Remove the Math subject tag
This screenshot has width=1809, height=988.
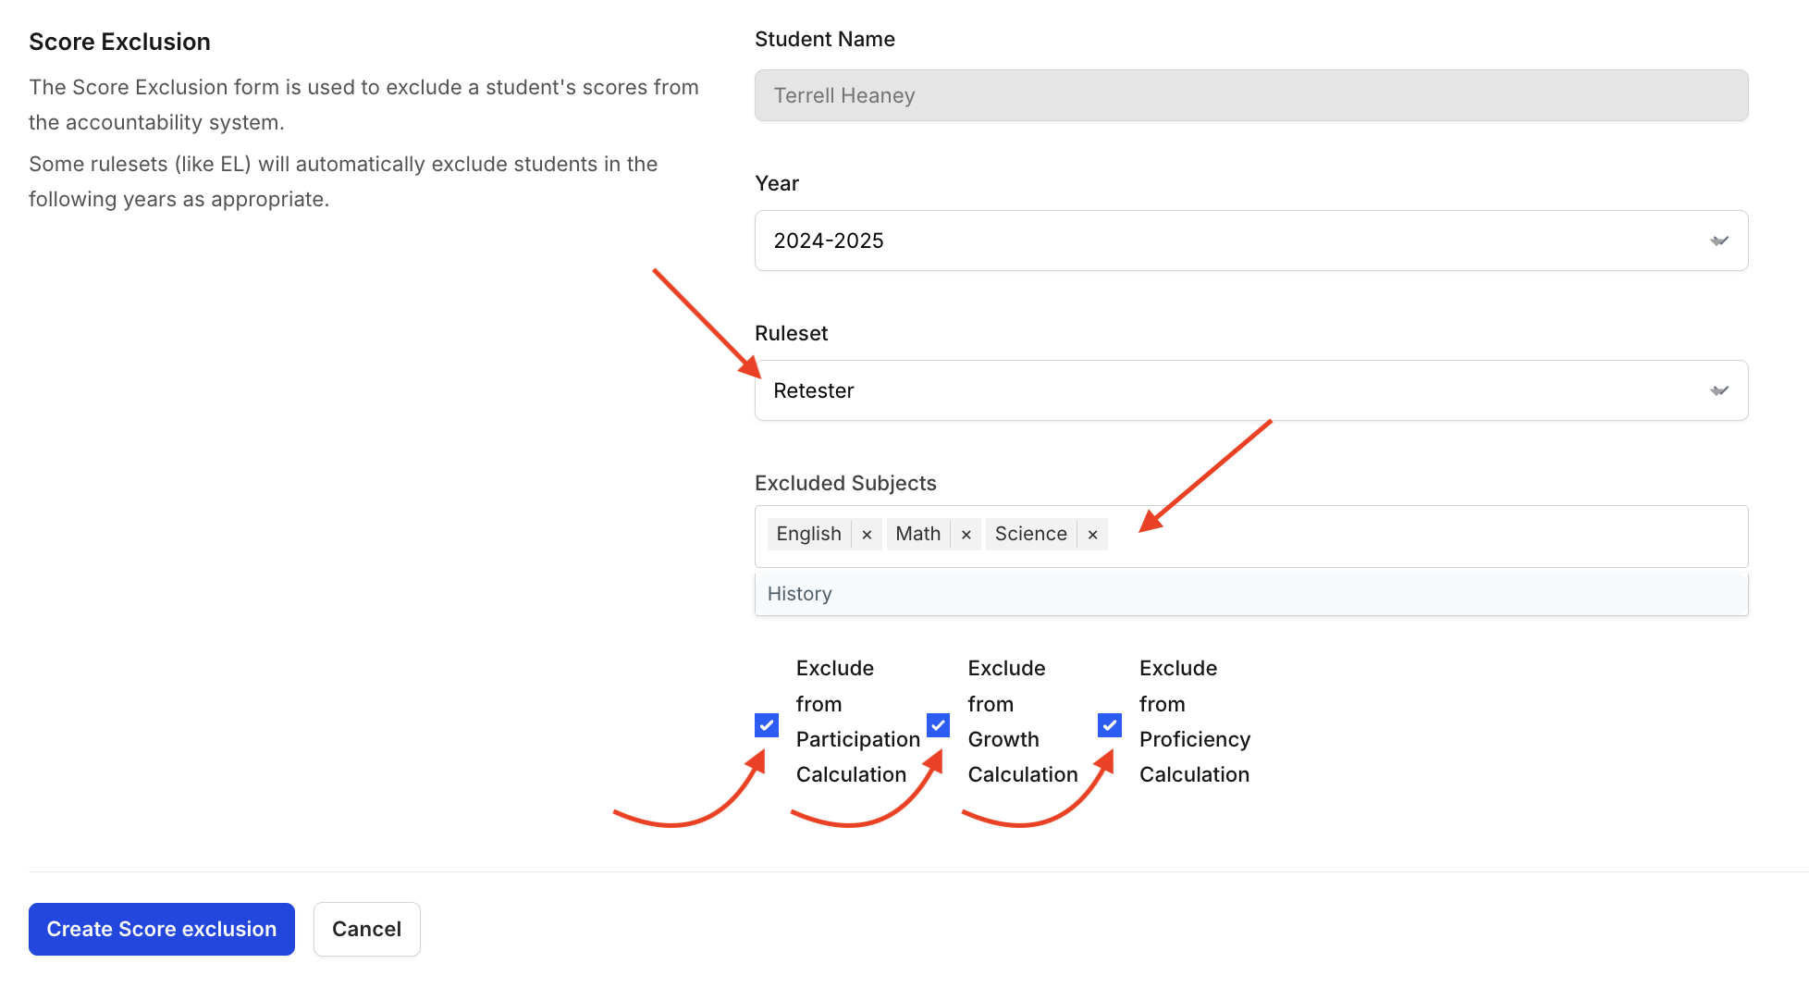pyautogui.click(x=966, y=535)
